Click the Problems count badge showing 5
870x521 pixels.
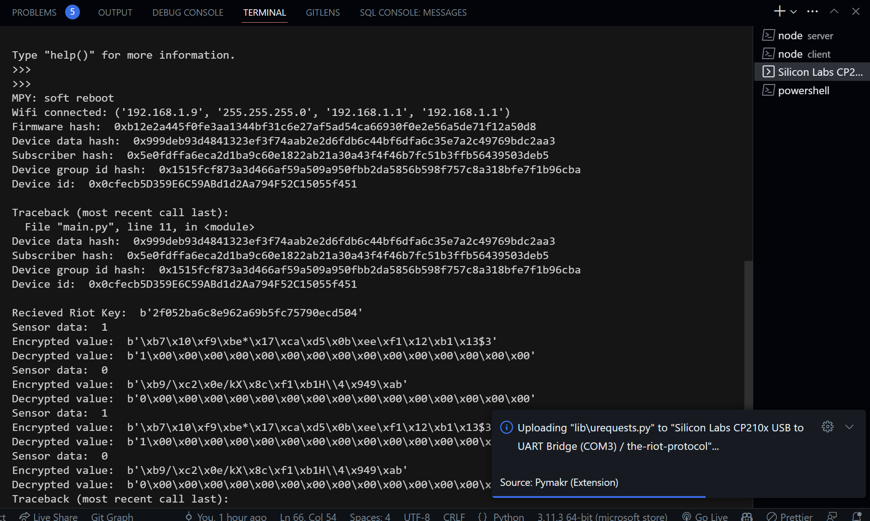(72, 12)
